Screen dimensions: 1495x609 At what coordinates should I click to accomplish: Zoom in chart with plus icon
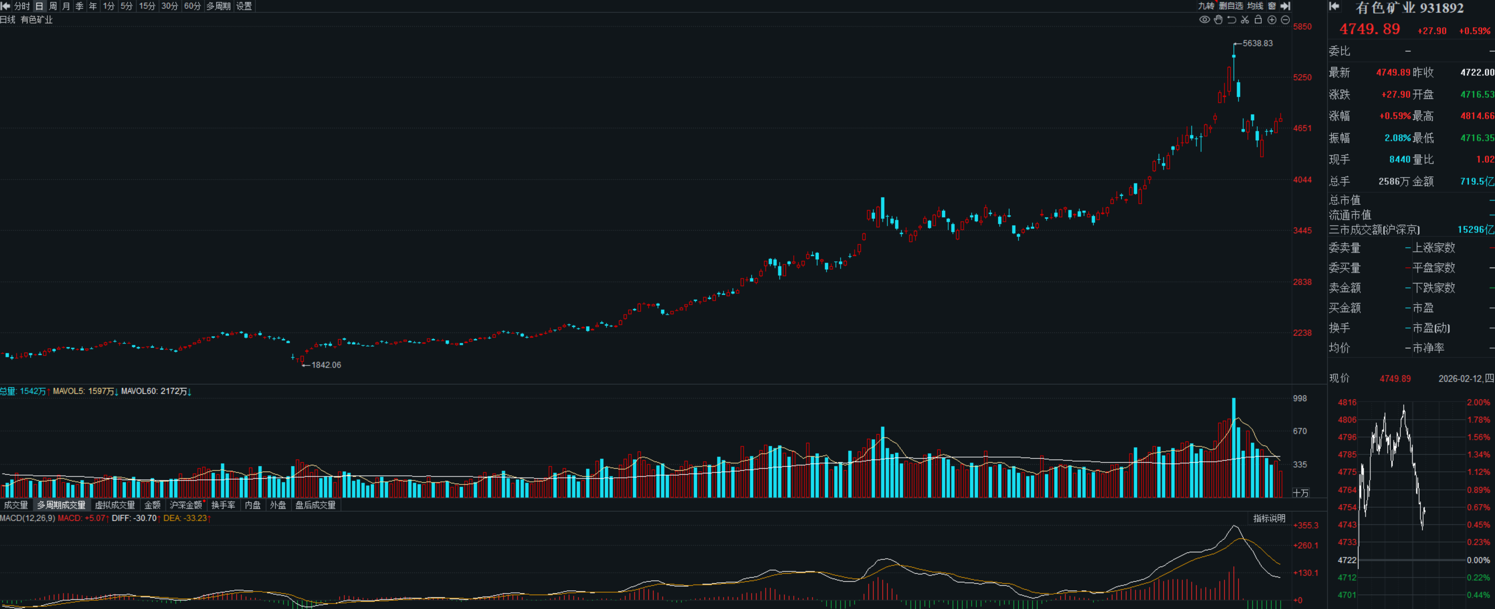(x=1272, y=20)
